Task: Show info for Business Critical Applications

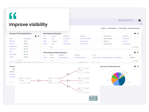Action: pyautogui.click(x=35, y=36)
